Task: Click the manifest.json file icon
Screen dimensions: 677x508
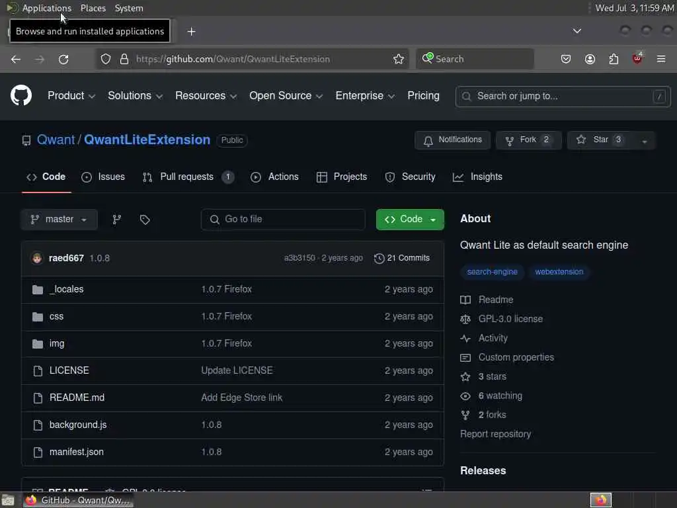Action: click(38, 452)
